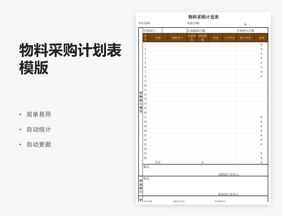Select row number 20 in the table
This screenshot has height=216, width=282.
[x=145, y=131]
